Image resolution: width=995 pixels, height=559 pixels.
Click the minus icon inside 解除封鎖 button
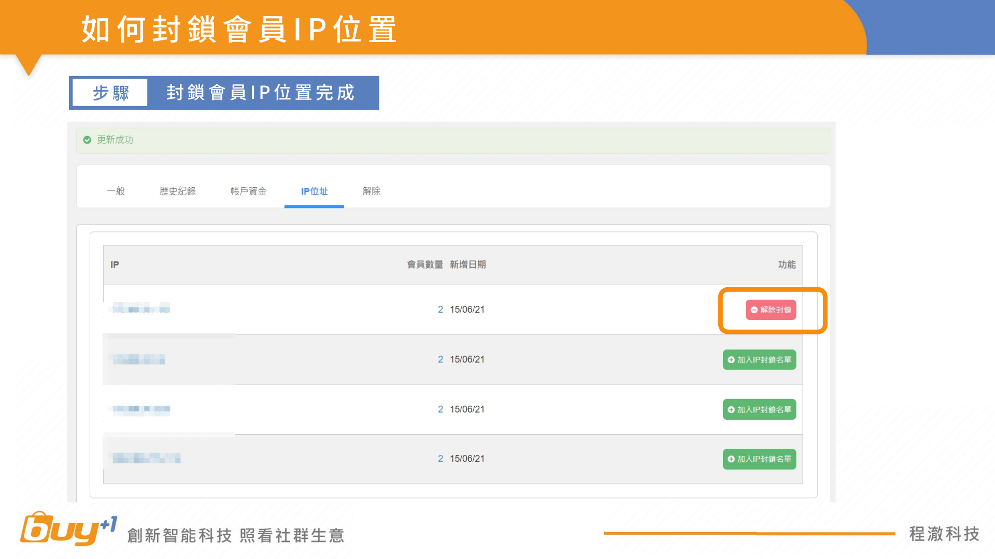[754, 310]
